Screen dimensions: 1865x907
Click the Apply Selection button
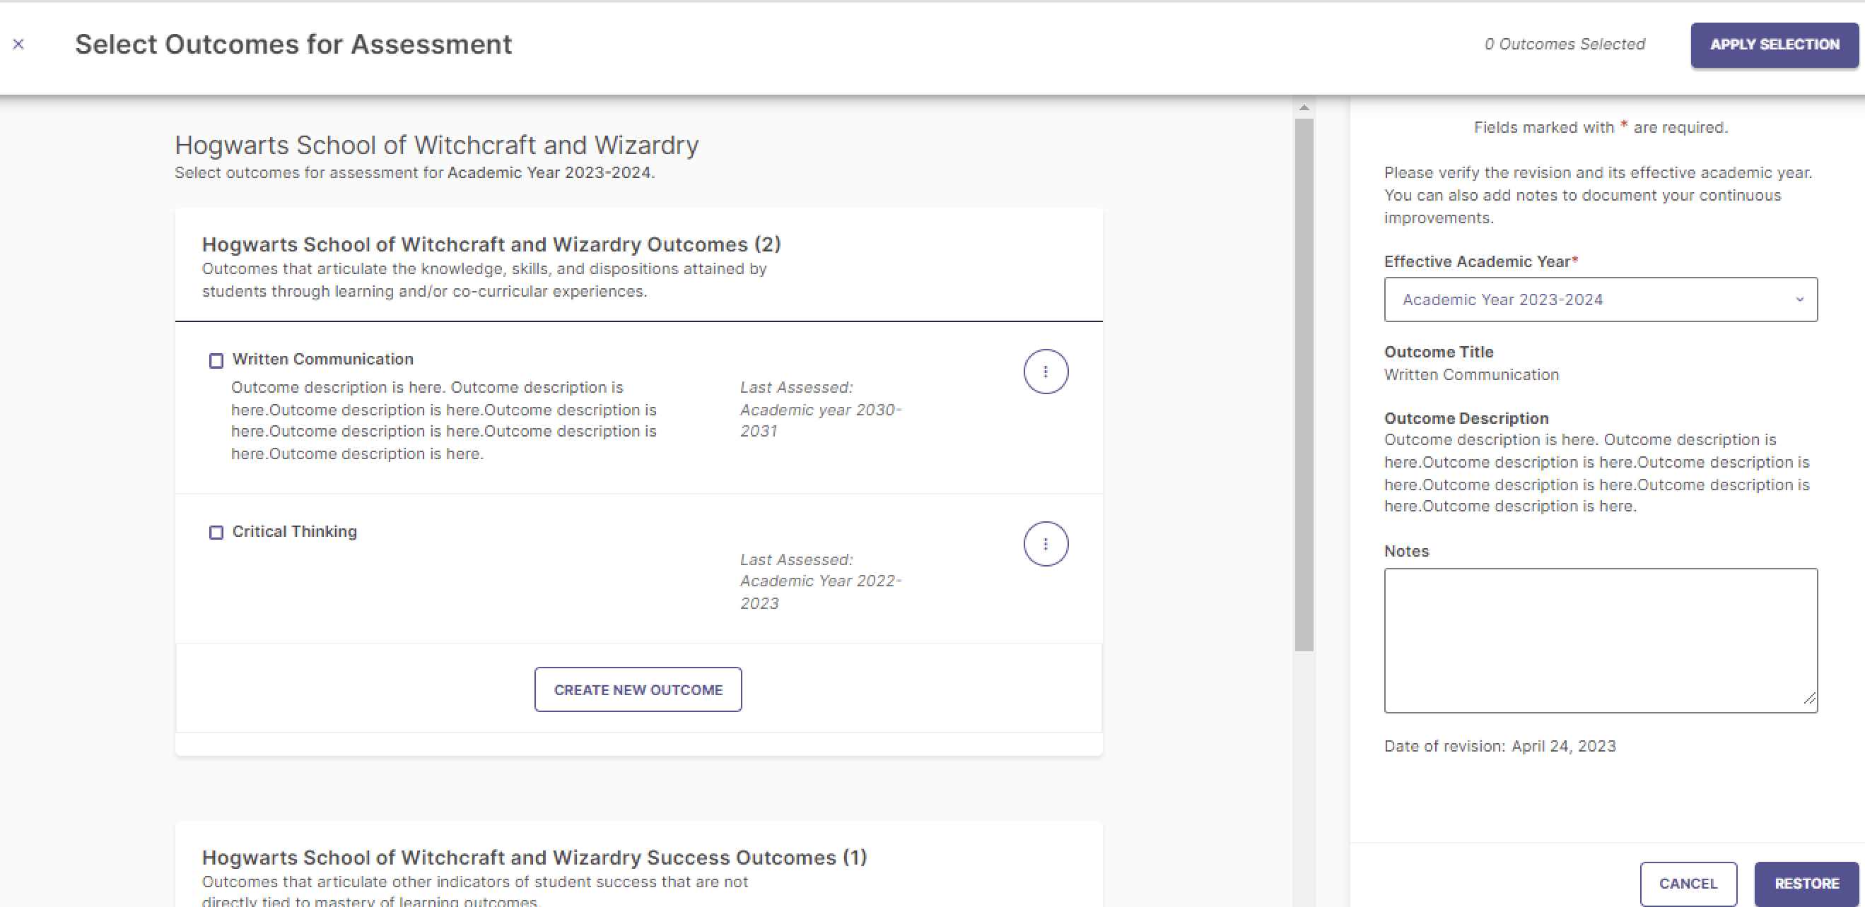[x=1775, y=45]
